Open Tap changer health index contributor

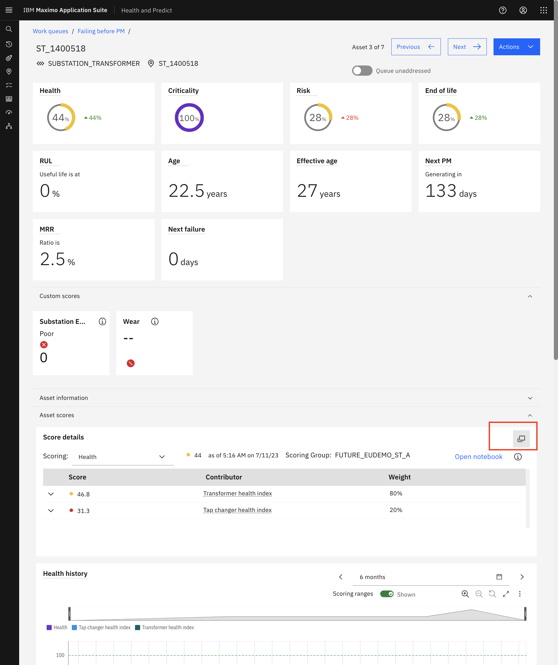238,510
